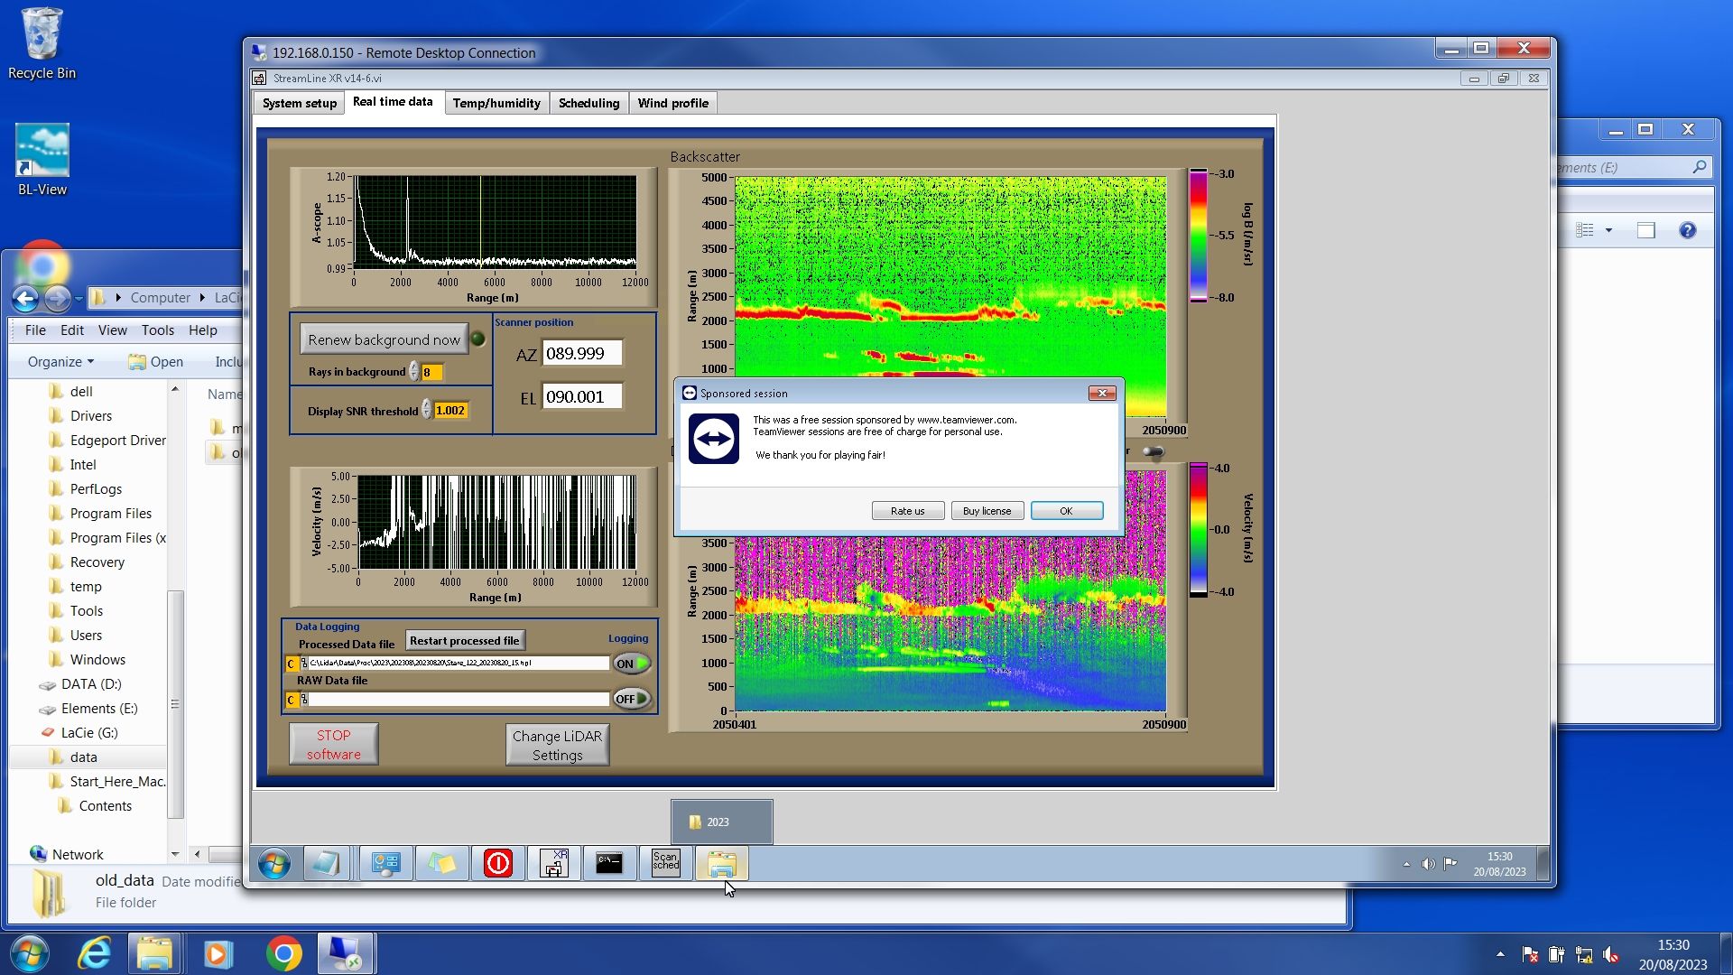
Task: Open Notepad icon in remote taskbar
Action: [325, 863]
